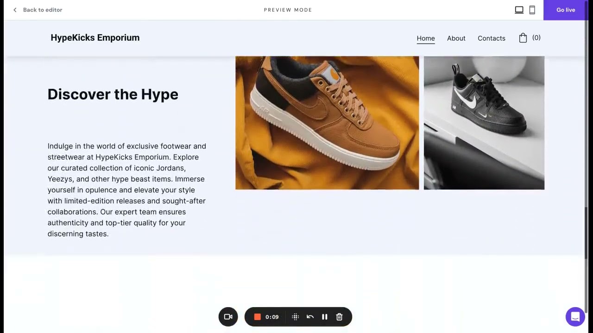The width and height of the screenshot is (593, 333).
Task: Click the Back to editor arrow icon
Action: point(15,10)
